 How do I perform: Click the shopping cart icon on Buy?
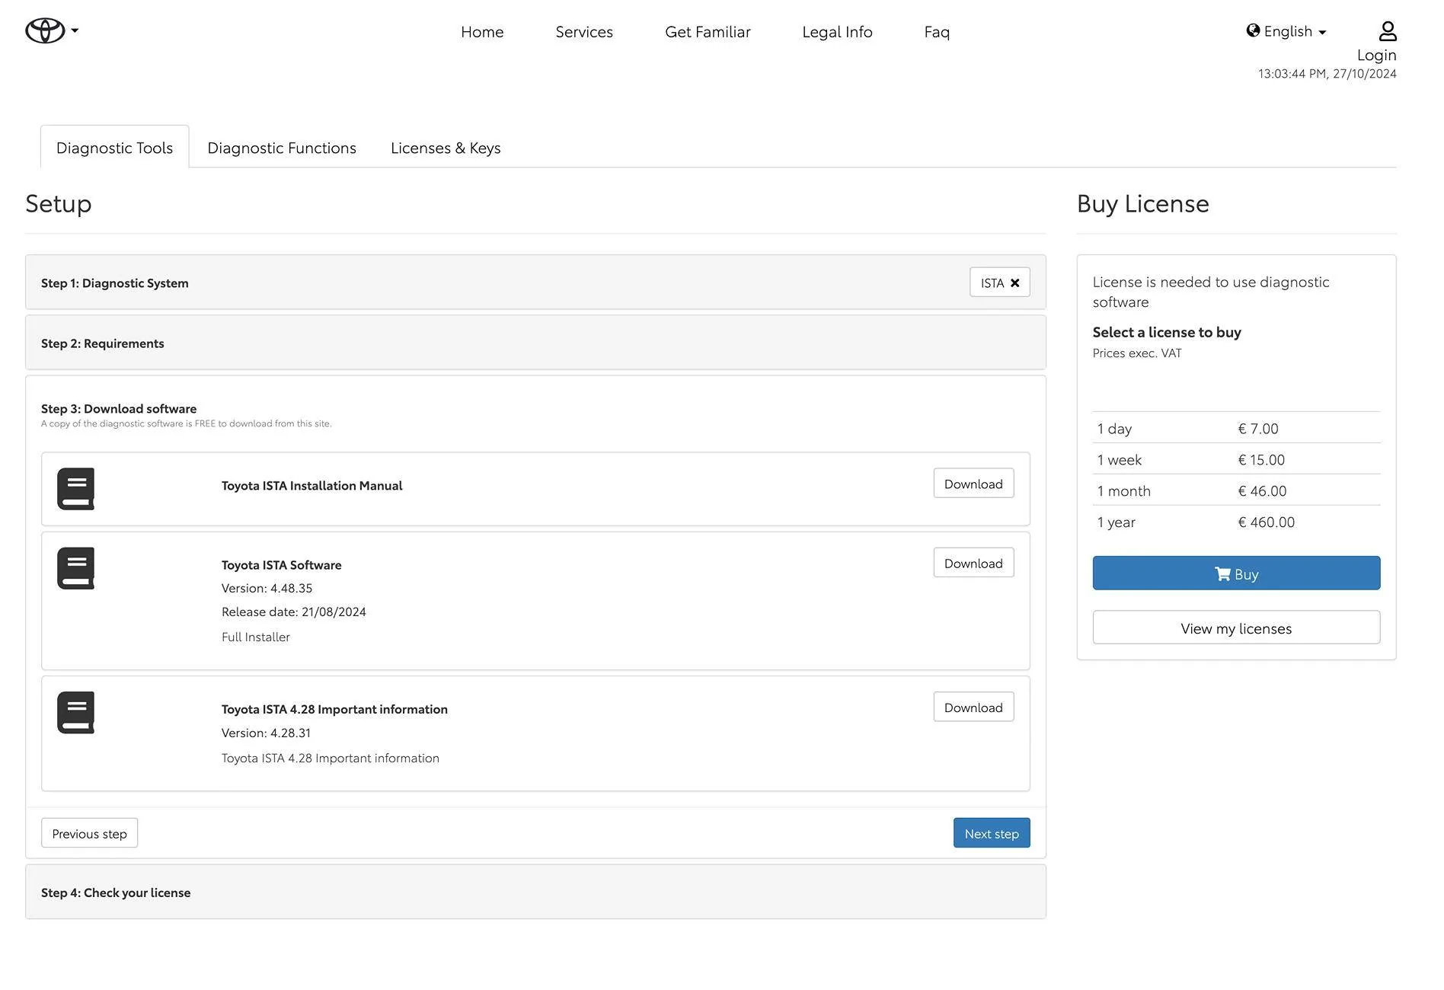coord(1222,573)
